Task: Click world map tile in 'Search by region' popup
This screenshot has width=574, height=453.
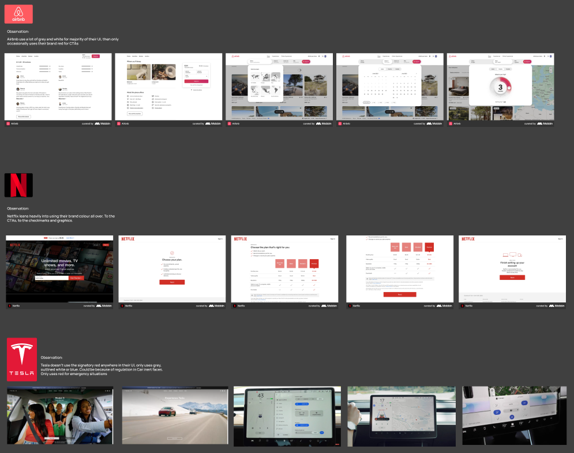Action: (x=255, y=77)
